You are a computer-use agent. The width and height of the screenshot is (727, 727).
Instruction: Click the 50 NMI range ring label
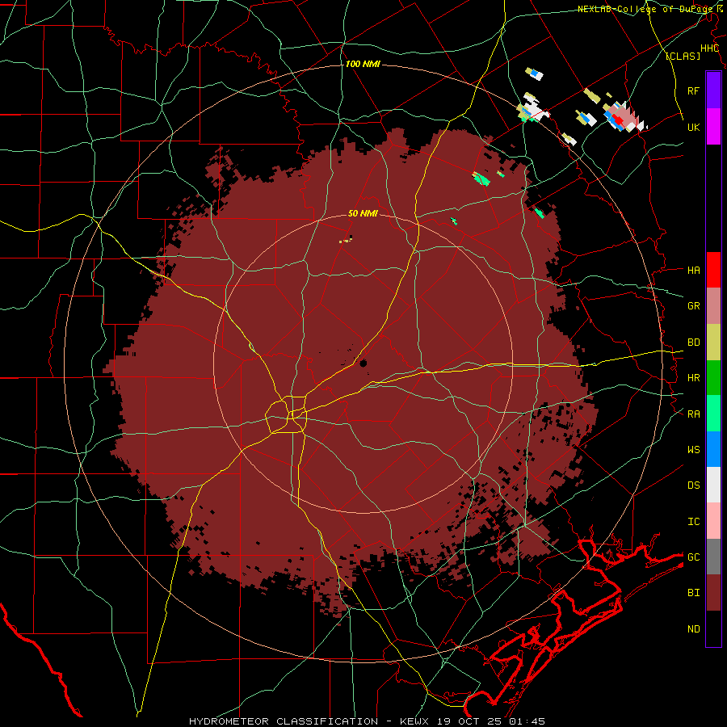click(363, 213)
